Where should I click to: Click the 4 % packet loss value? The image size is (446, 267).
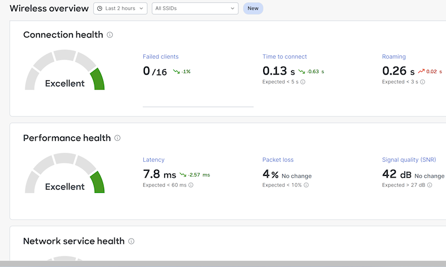270,174
